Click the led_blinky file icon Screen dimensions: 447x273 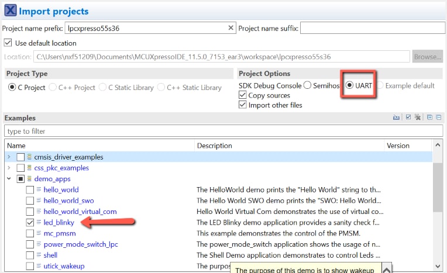point(39,223)
